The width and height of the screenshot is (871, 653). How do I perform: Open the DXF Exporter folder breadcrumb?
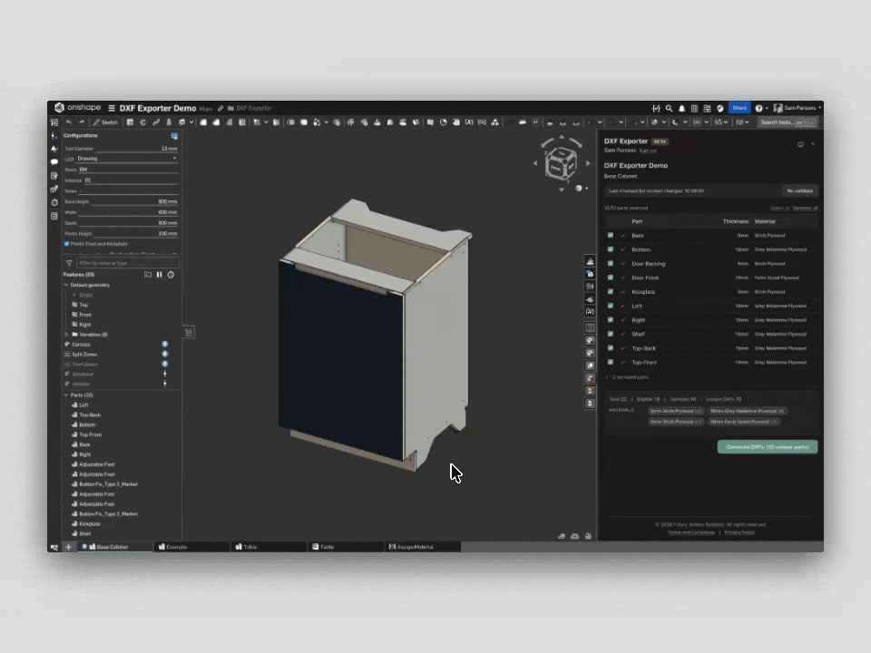pyautogui.click(x=250, y=108)
